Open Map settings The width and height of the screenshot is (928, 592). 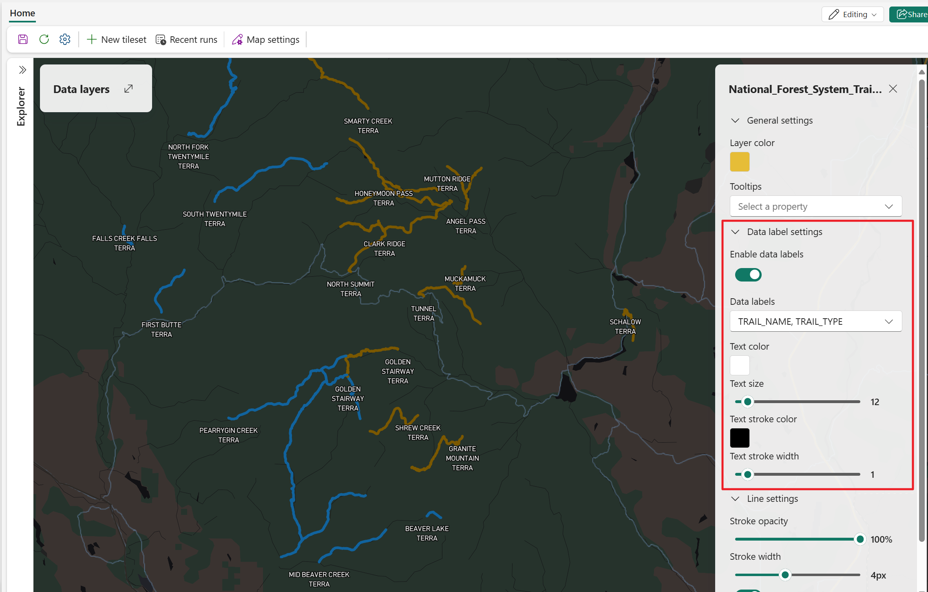pos(265,39)
